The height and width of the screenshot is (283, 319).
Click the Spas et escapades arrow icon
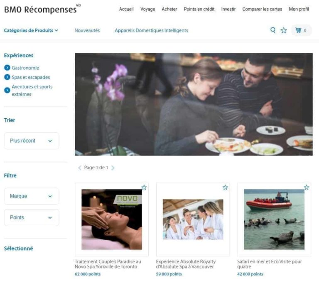tap(7, 77)
